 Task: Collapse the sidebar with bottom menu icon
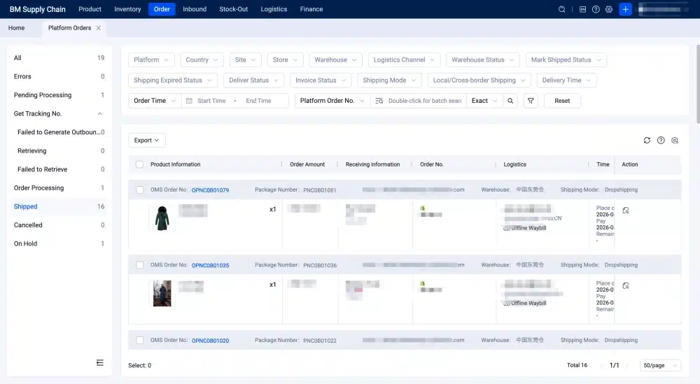100,362
